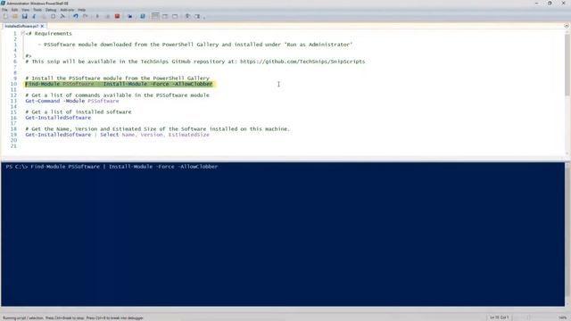Restore down the PowerShell ISE window

(550, 4)
